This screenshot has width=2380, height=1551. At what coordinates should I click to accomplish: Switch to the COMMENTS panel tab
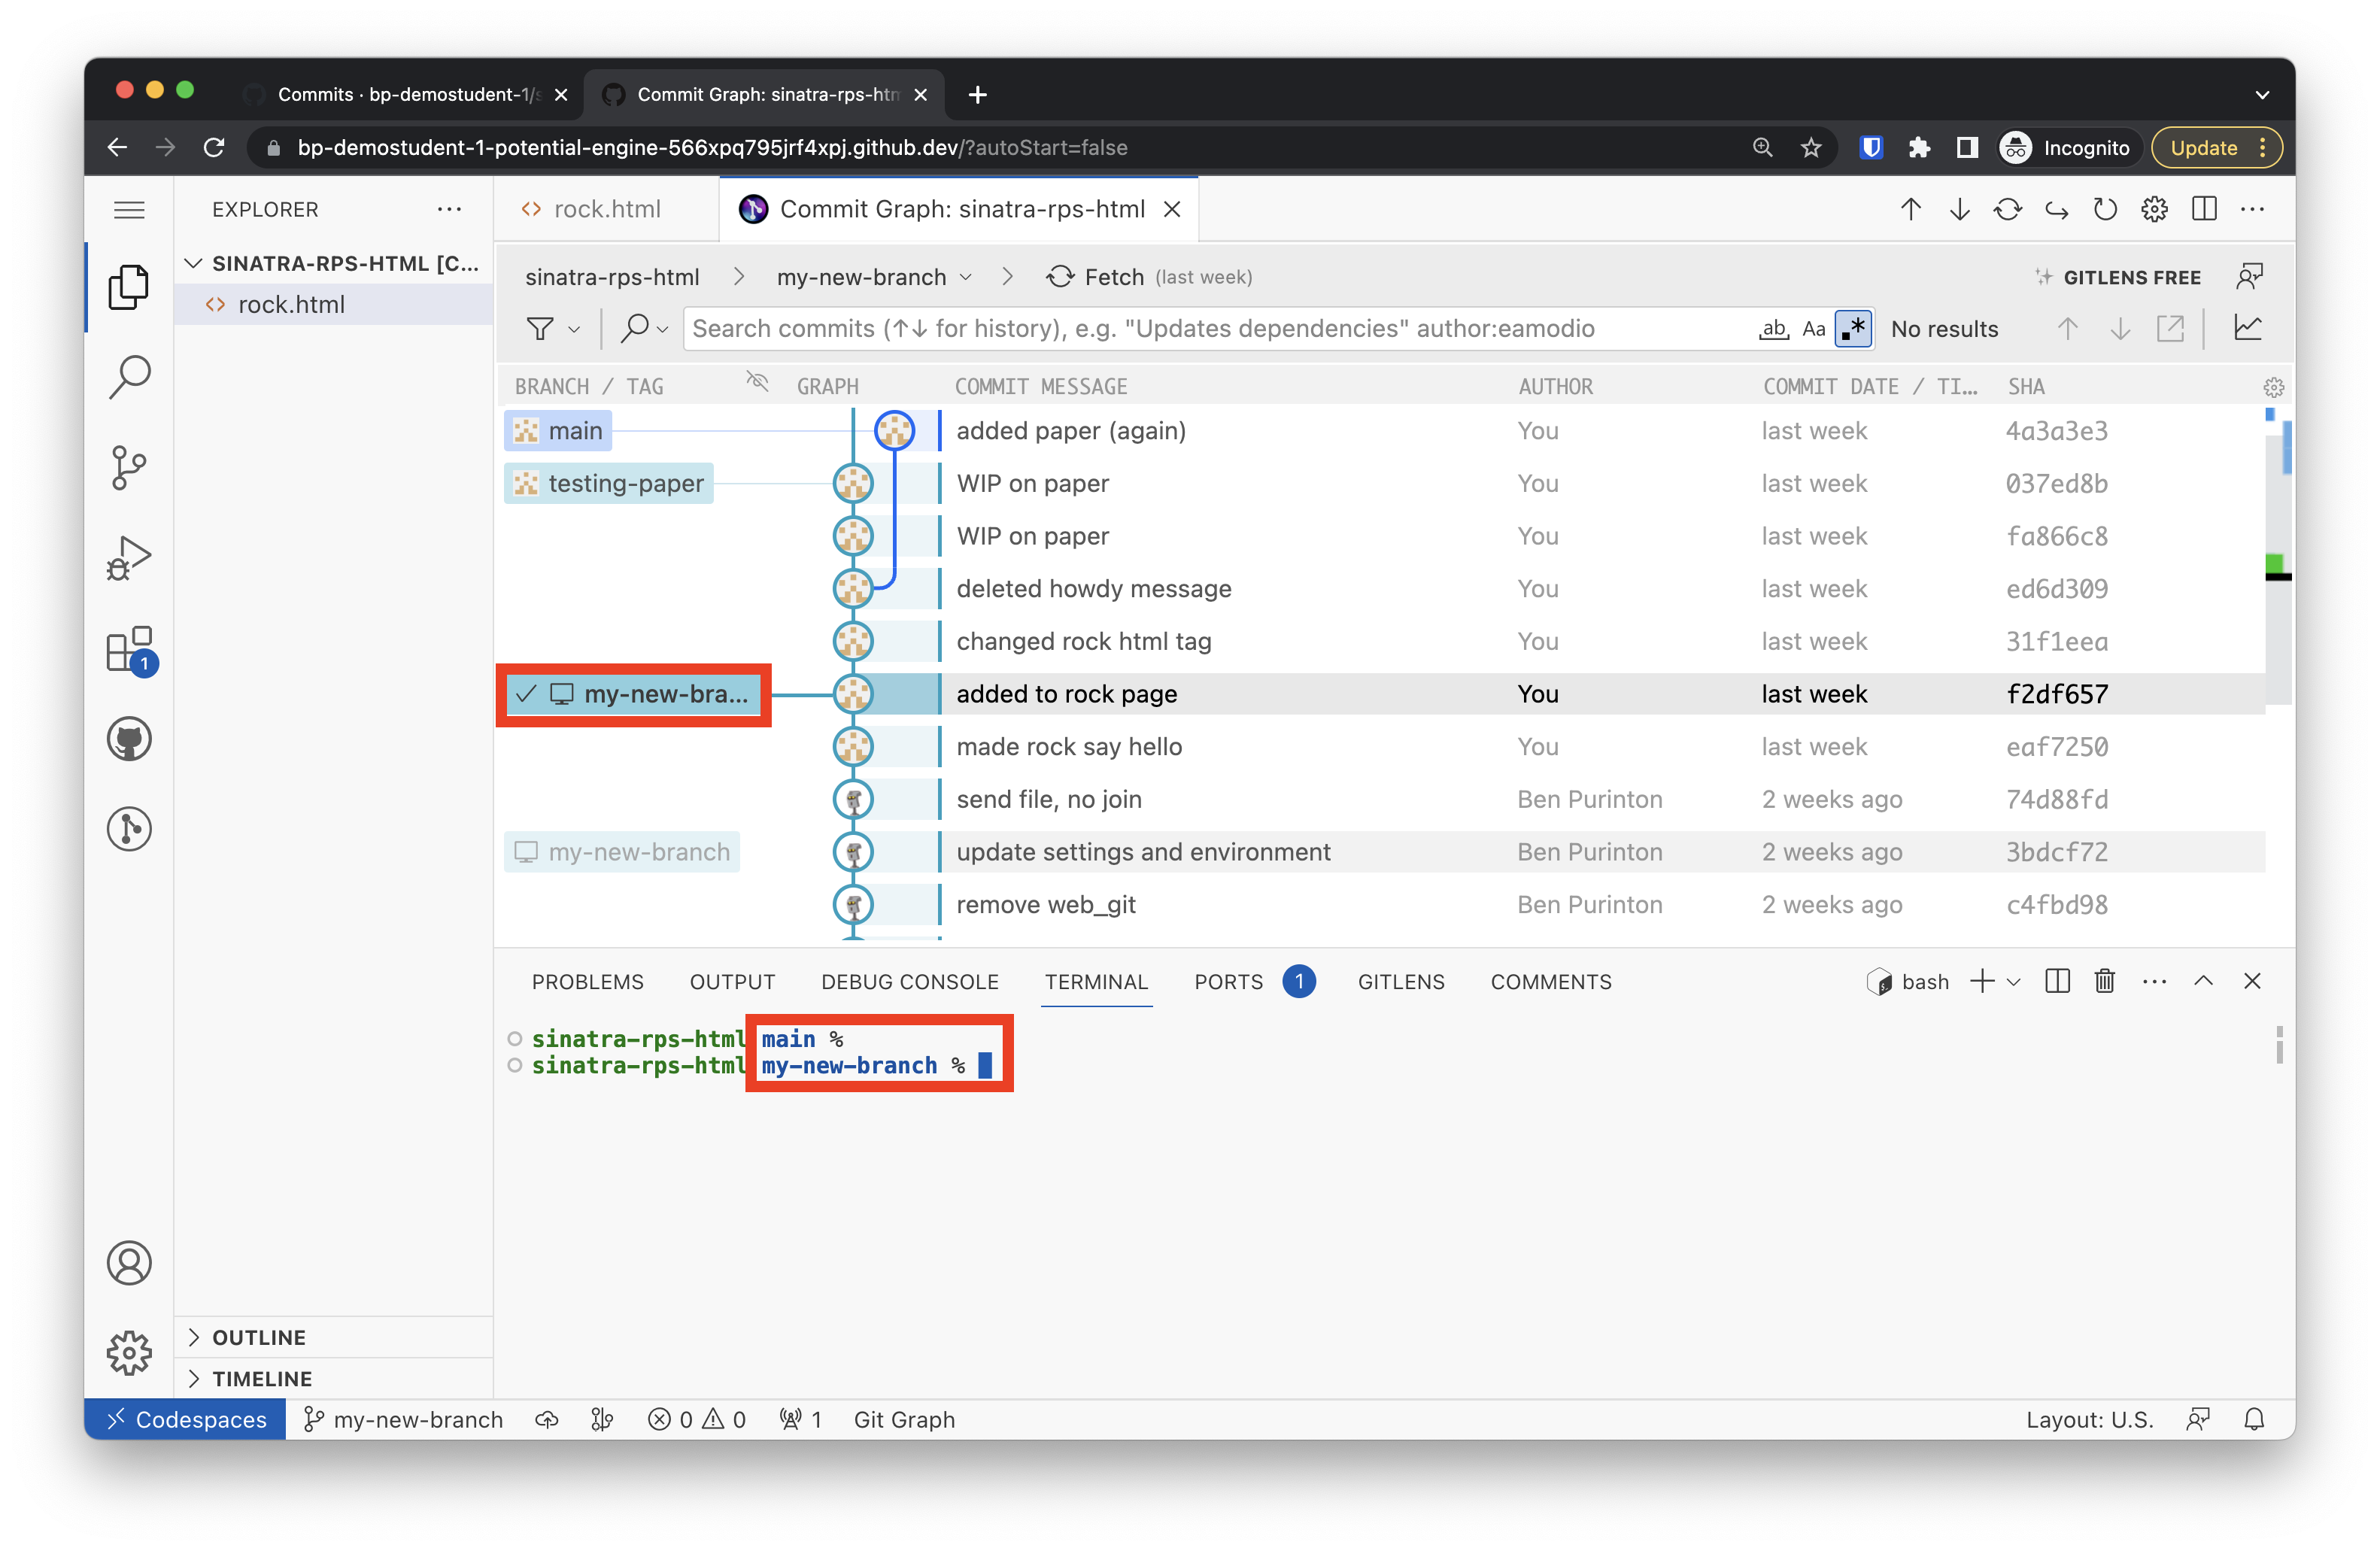(x=1550, y=981)
